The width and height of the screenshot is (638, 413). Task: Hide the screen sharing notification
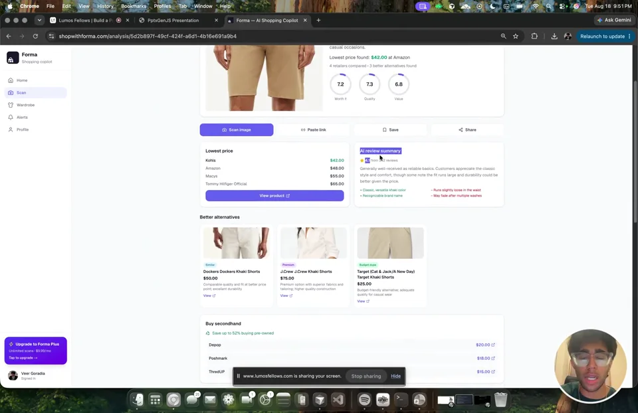click(x=395, y=376)
